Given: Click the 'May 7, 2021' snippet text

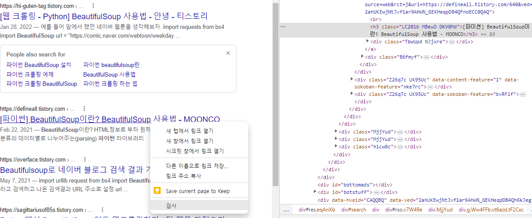Looking at the screenshot, I should [15, 181].
